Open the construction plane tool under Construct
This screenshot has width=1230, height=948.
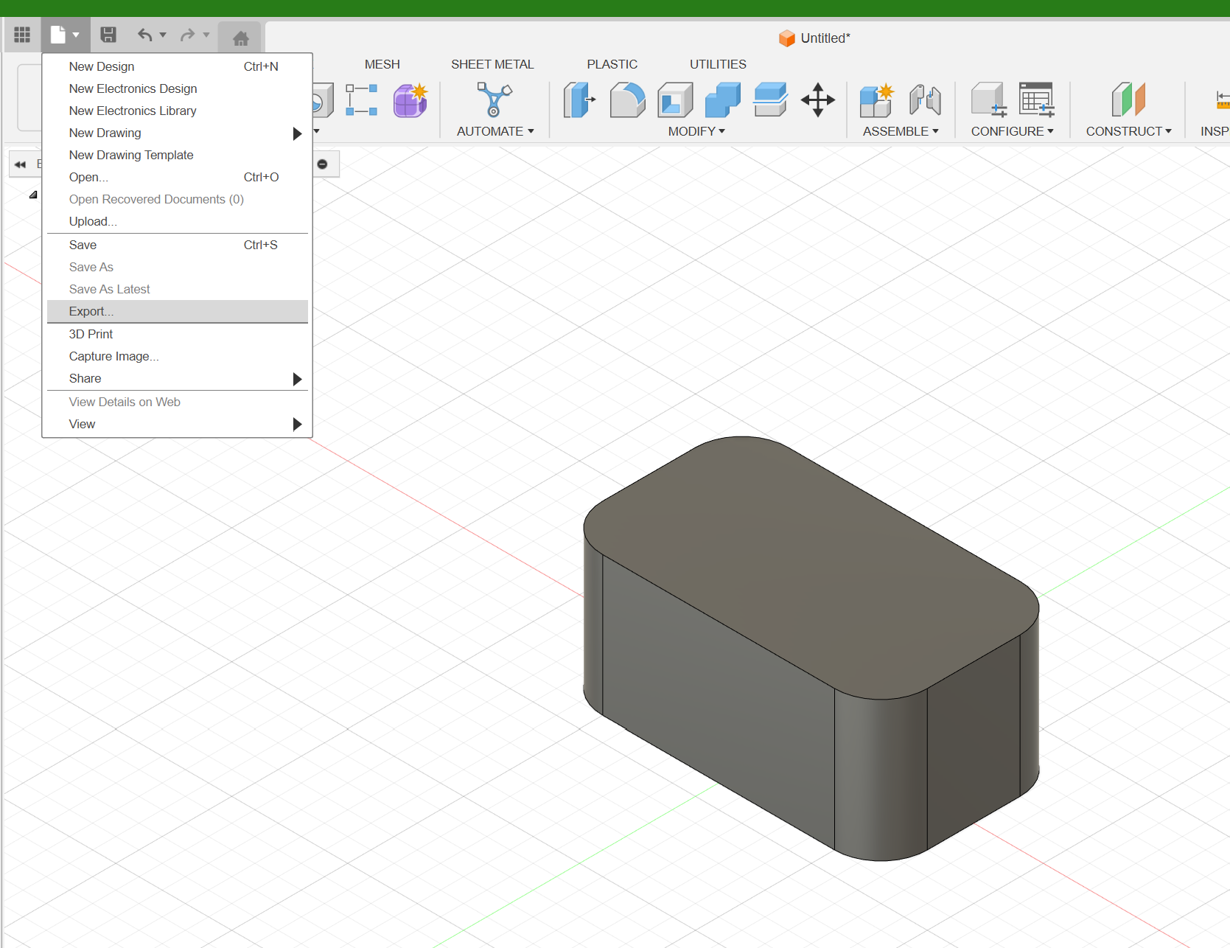click(x=1128, y=100)
